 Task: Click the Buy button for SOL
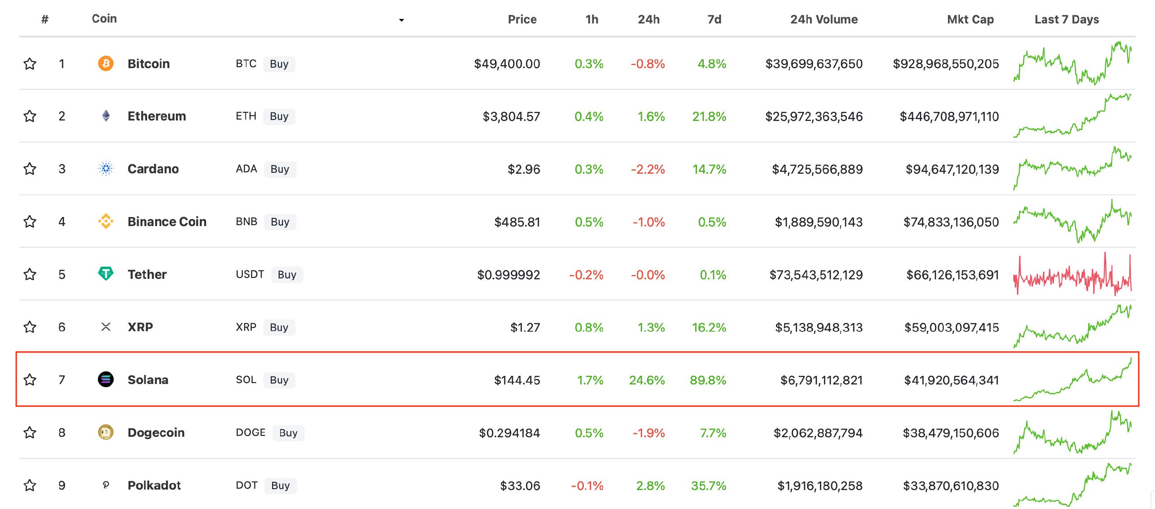(x=279, y=380)
